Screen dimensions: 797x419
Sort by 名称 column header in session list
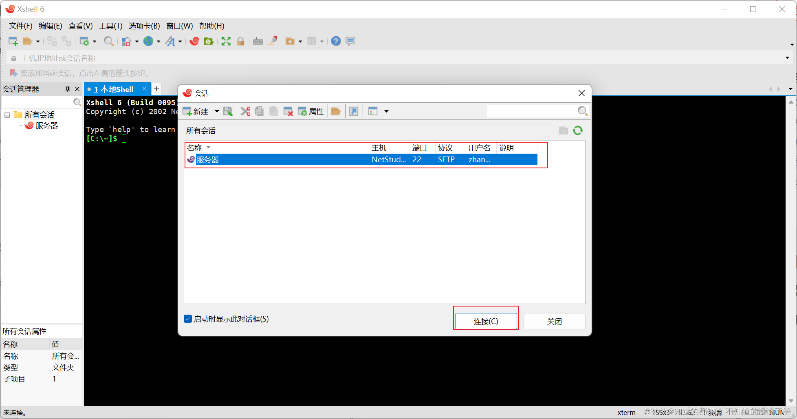point(277,148)
